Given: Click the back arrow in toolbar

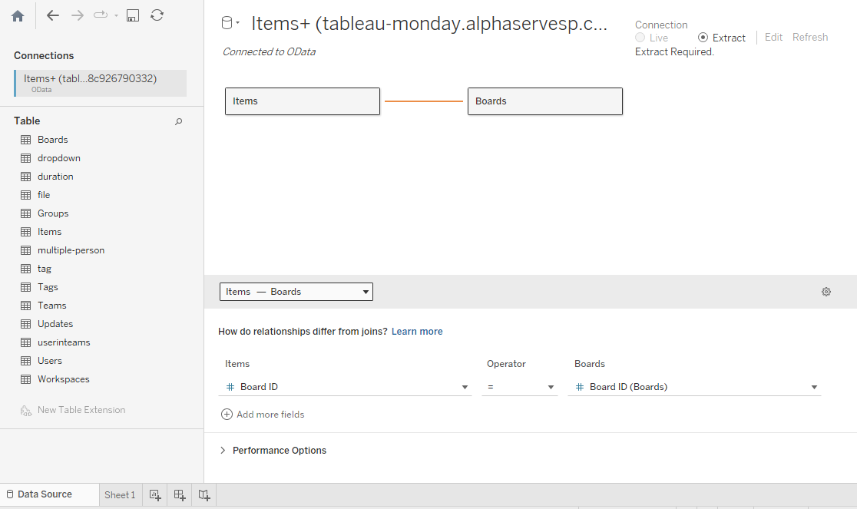Looking at the screenshot, I should coord(53,15).
